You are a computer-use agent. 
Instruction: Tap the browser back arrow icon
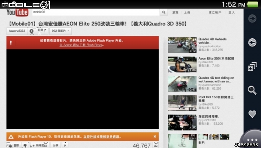tap(252, 42)
